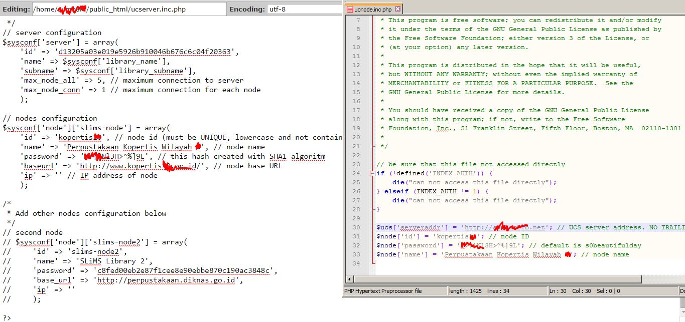Click '// be sure that this file not accessed directly'

click(x=471, y=164)
